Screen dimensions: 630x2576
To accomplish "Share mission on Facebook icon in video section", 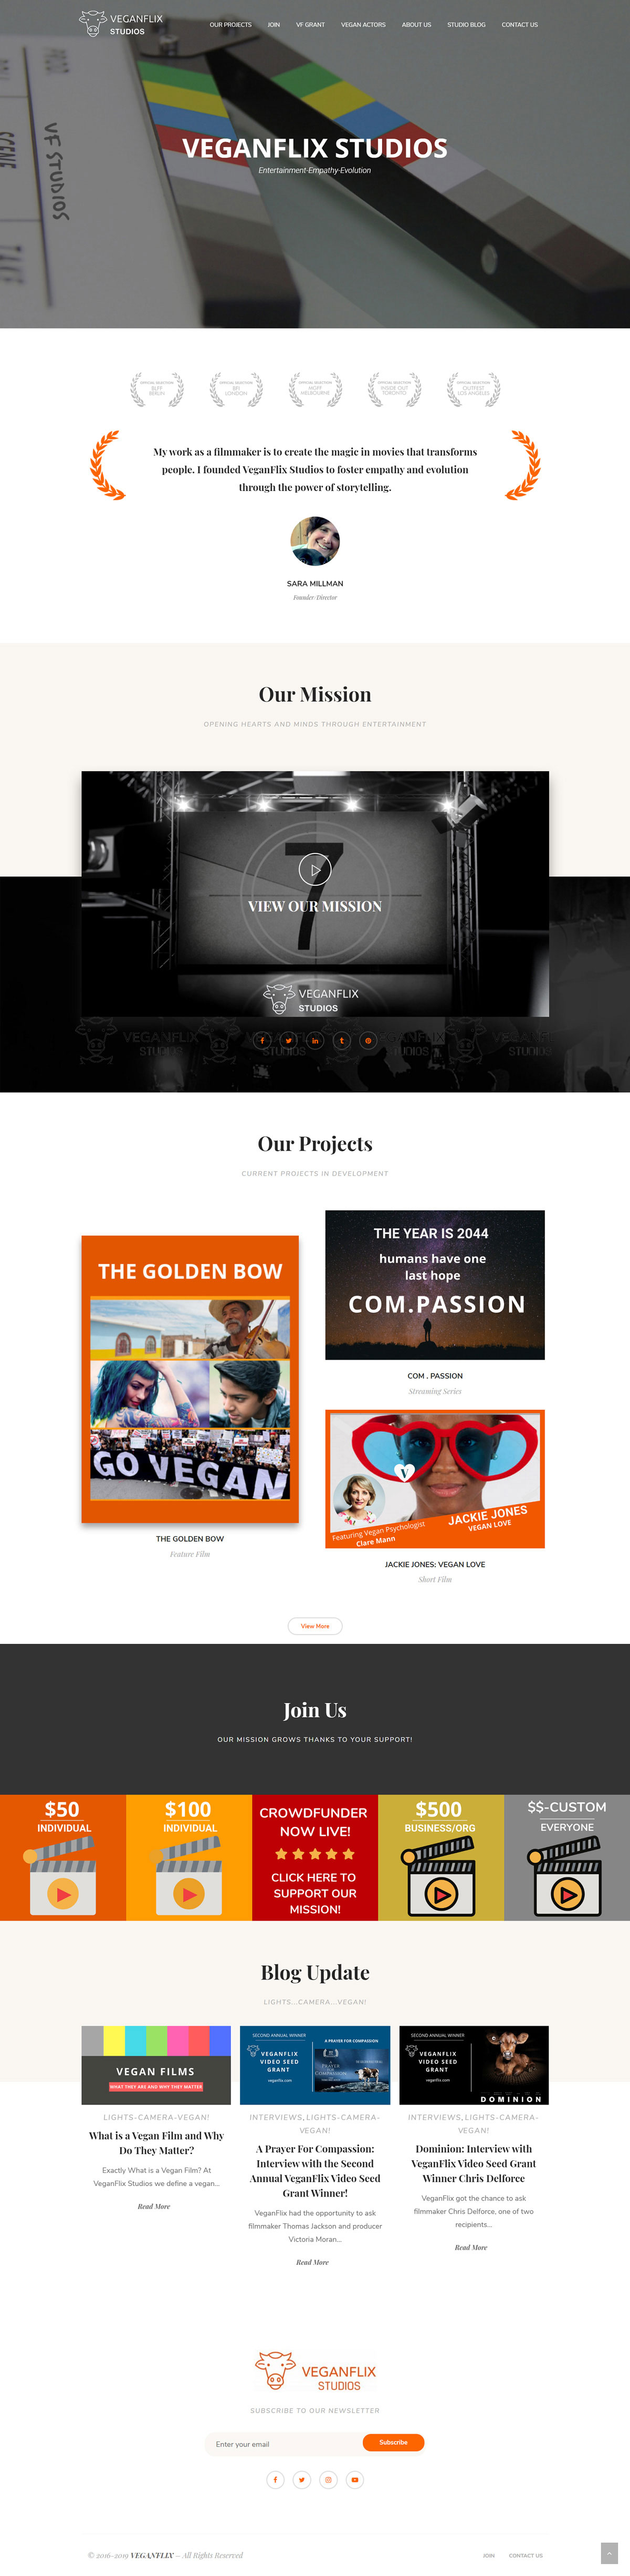I will tap(262, 1040).
